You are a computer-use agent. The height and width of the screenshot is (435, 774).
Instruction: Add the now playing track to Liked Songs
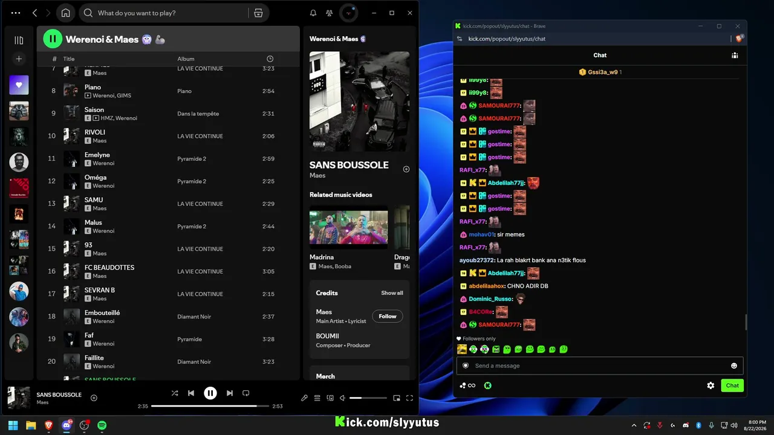click(94, 398)
